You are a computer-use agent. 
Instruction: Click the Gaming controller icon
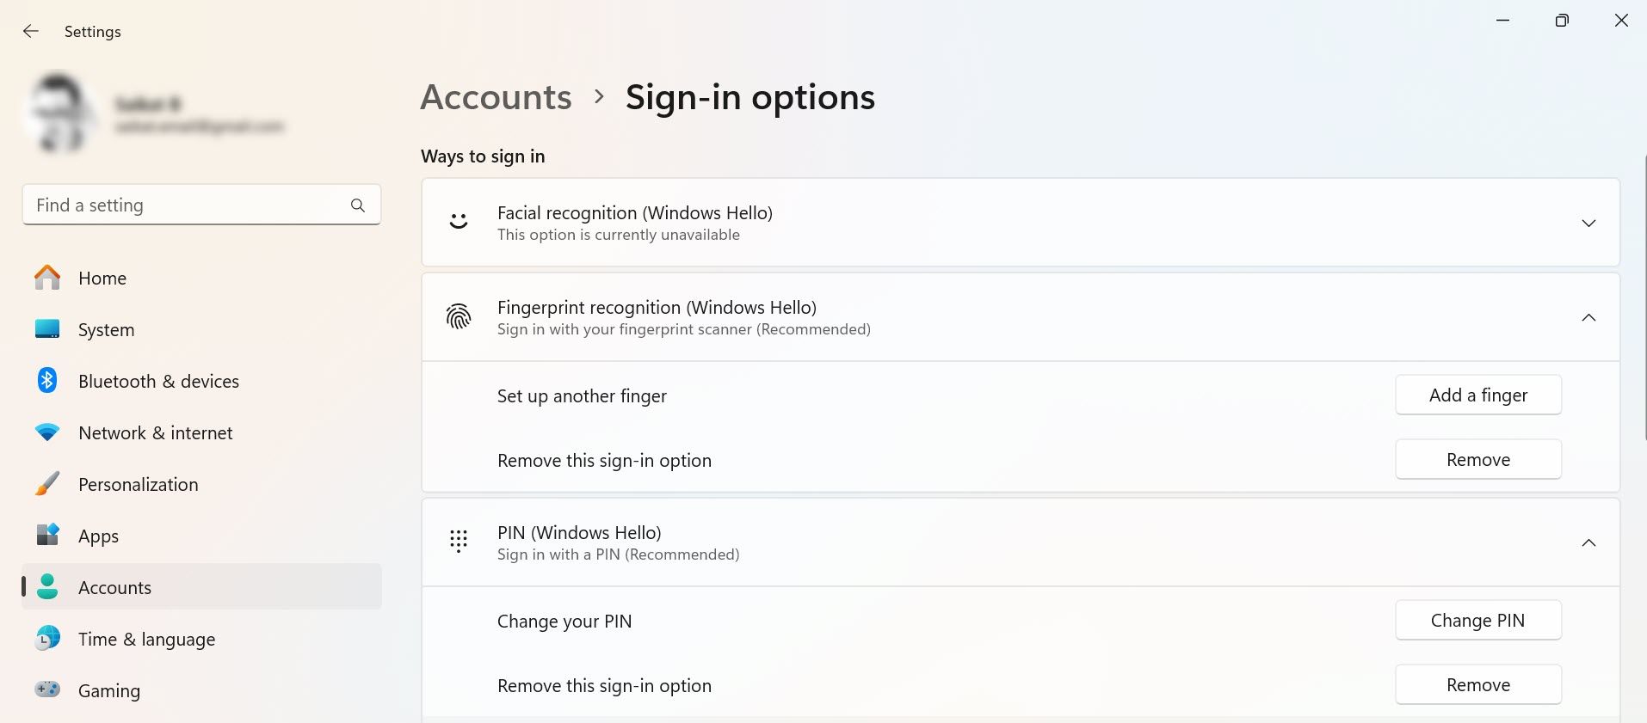click(x=47, y=690)
